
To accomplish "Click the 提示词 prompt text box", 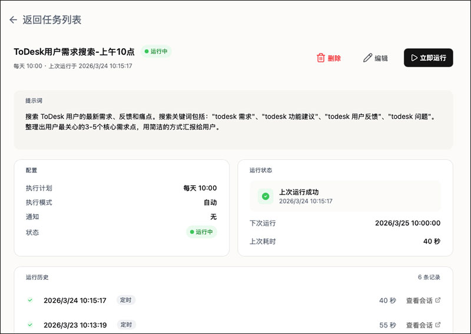I will [x=233, y=120].
